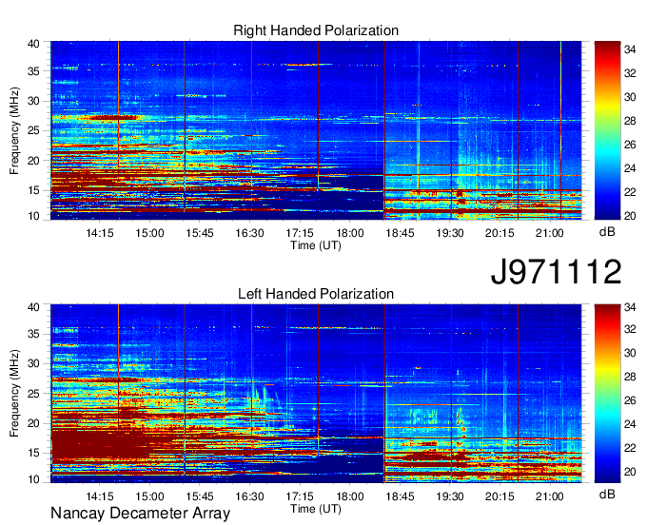Click 15:45 tick on Left Handed time axis
647x525 pixels.
pos(199,496)
